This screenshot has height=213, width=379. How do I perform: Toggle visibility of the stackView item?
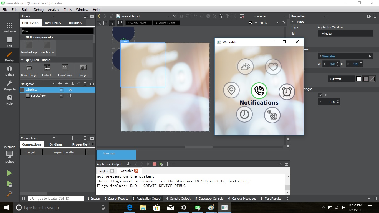pos(70,95)
